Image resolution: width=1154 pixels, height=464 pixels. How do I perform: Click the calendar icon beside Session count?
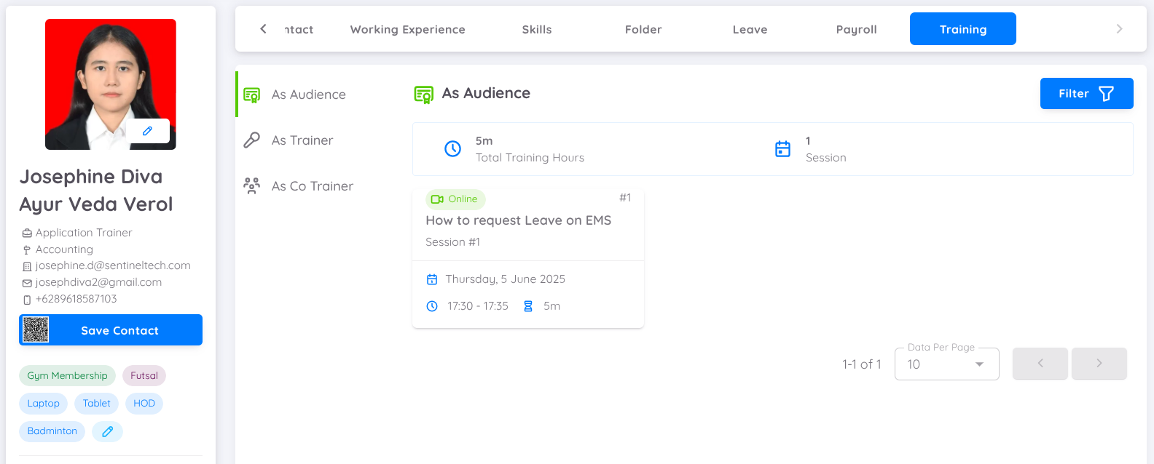tap(782, 149)
